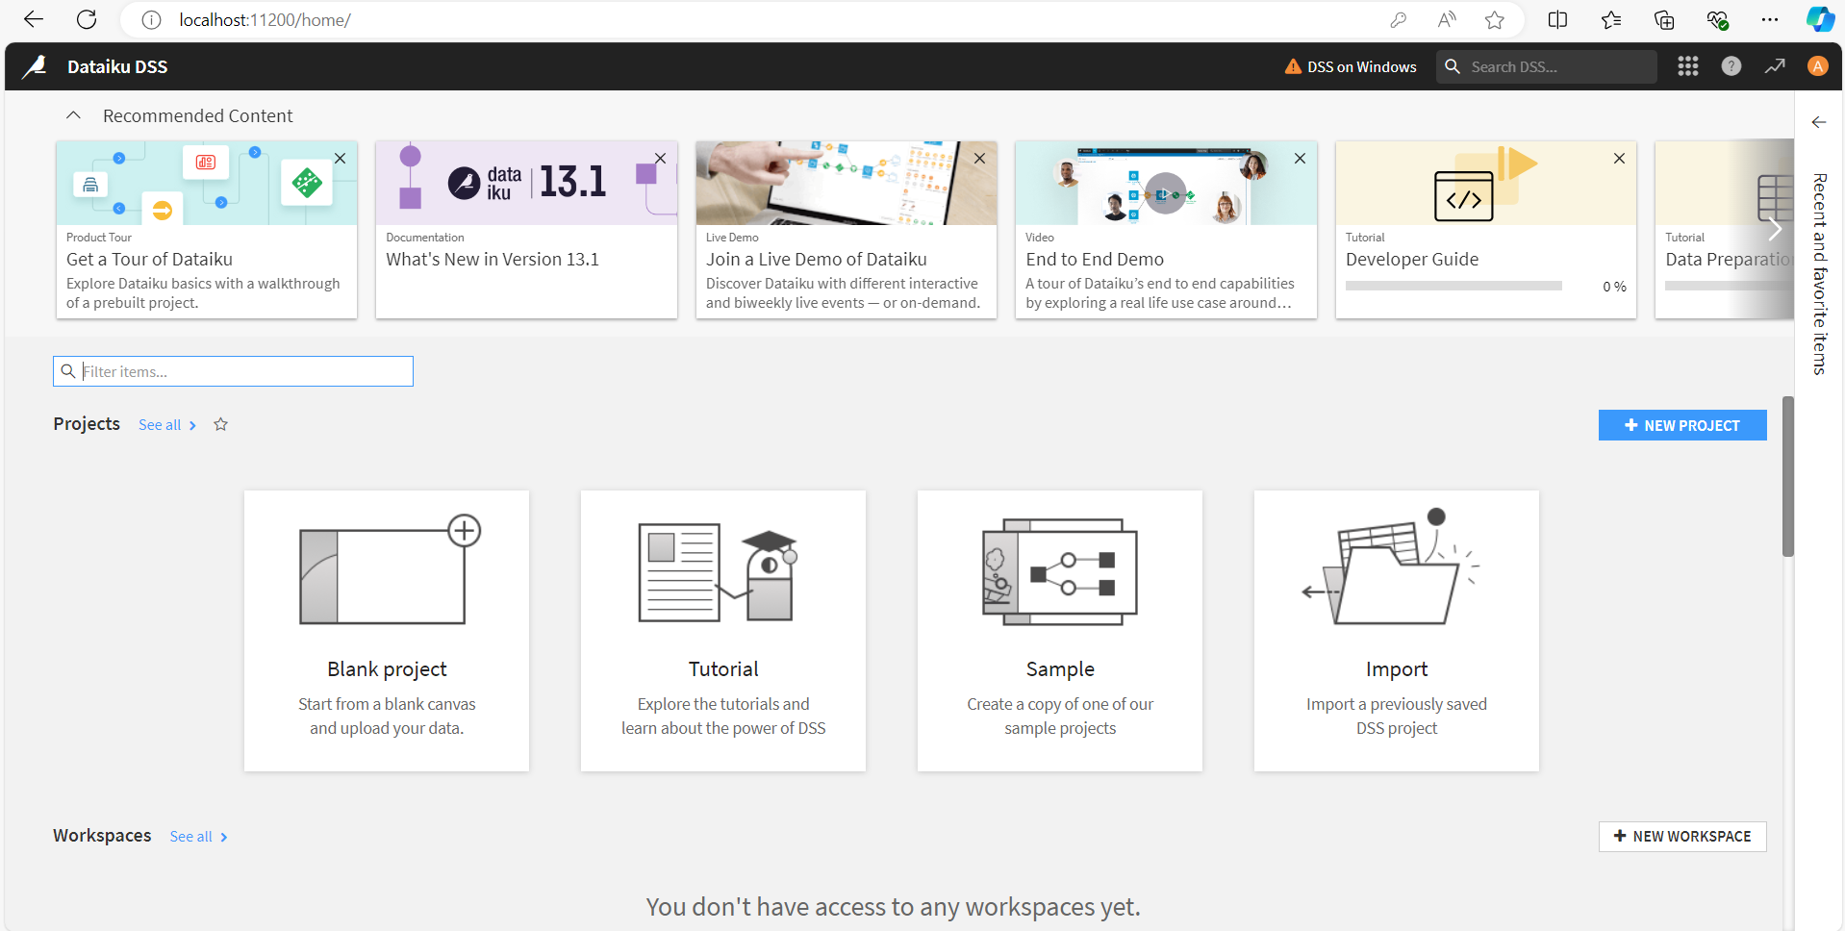Click the activity trend arrow icon
This screenshot has height=931, width=1845.
point(1774,66)
